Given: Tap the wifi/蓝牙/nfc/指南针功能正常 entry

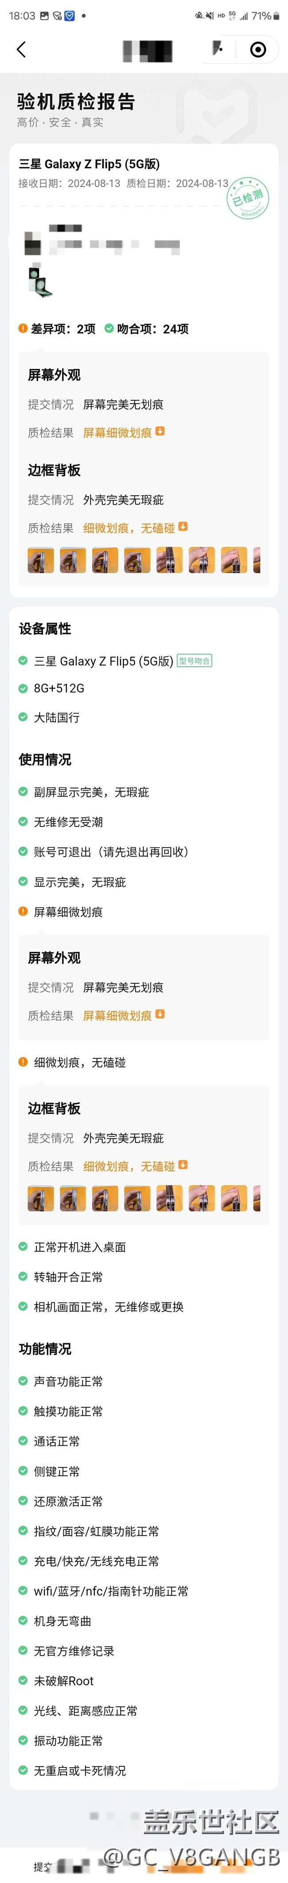Looking at the screenshot, I should (x=111, y=1590).
